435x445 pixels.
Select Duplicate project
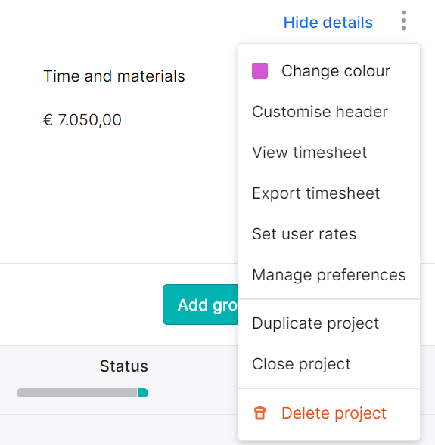(329, 323)
